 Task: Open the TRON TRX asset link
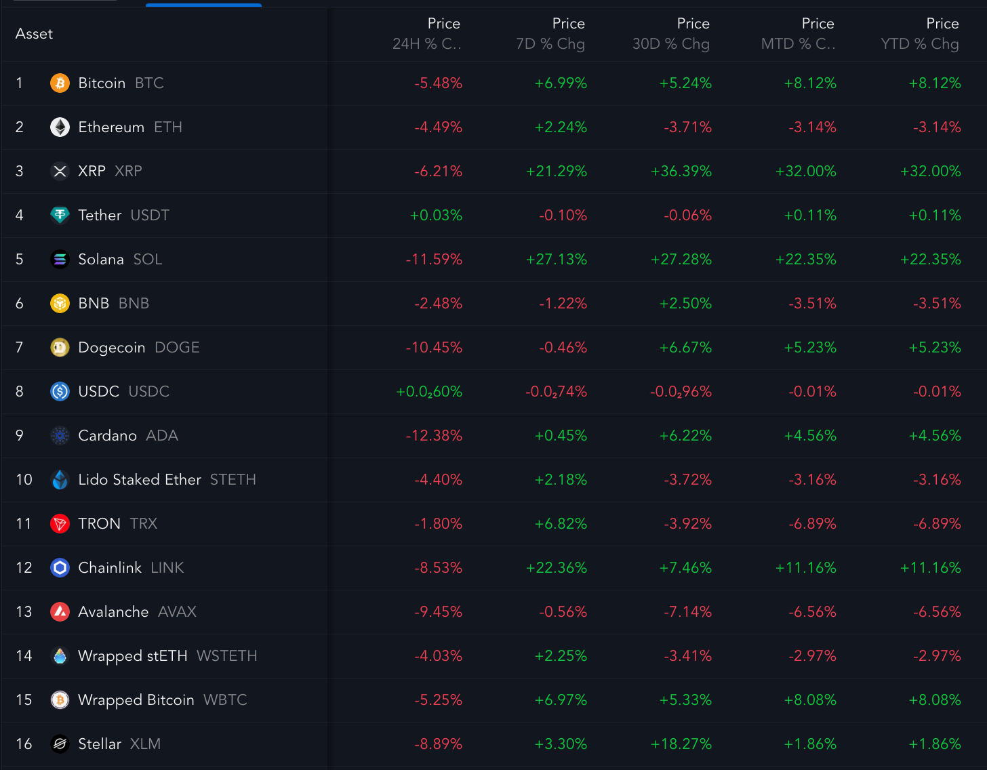[x=118, y=524]
